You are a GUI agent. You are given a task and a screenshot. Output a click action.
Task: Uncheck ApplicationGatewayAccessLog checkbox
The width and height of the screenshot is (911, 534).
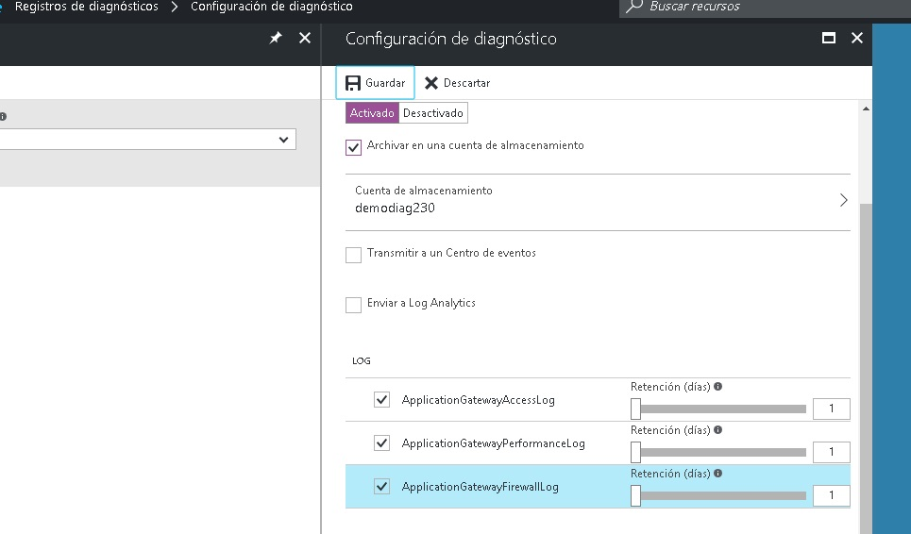(x=381, y=400)
